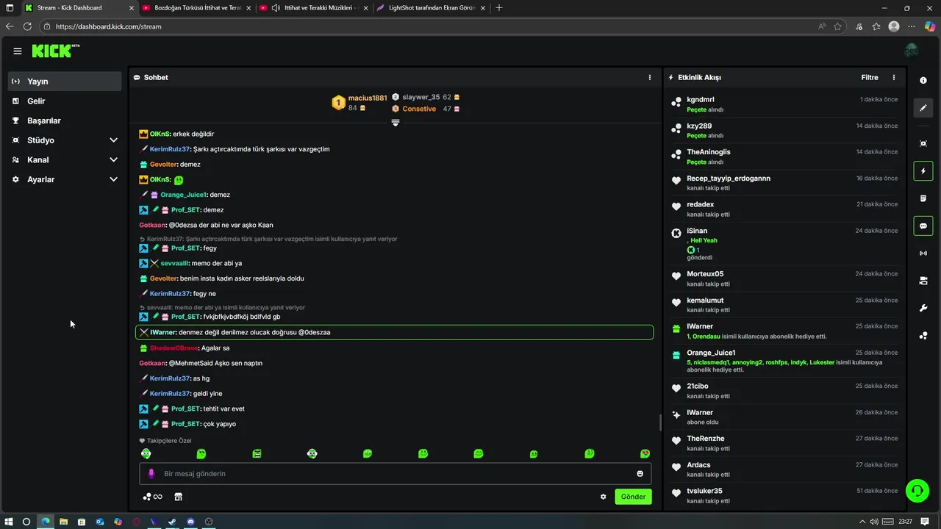The width and height of the screenshot is (941, 529).
Task: Open File Explorer from the taskbar
Action: click(x=63, y=522)
